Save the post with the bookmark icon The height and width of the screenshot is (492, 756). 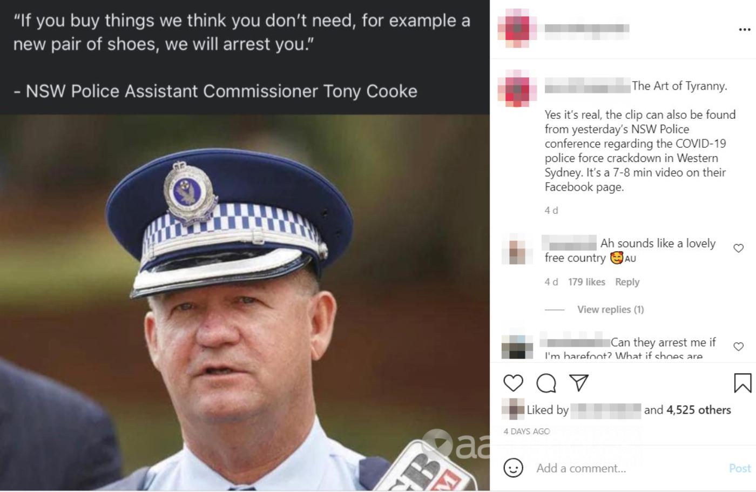coord(742,383)
